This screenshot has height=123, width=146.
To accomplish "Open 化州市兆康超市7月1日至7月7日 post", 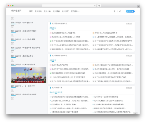I will (x=109, y=101).
